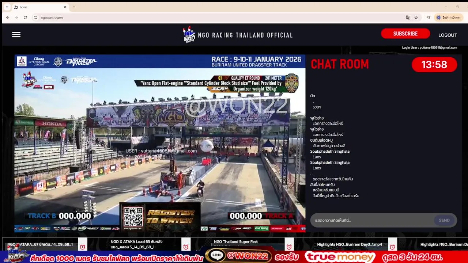This screenshot has width=468, height=263.
Task: Open the hamburger navigation menu
Action: [16, 35]
